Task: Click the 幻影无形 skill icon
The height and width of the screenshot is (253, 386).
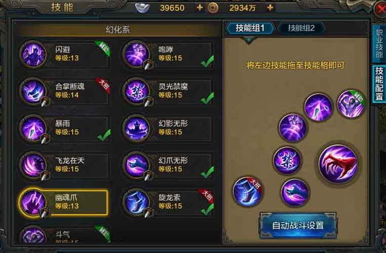Action: coord(137,129)
